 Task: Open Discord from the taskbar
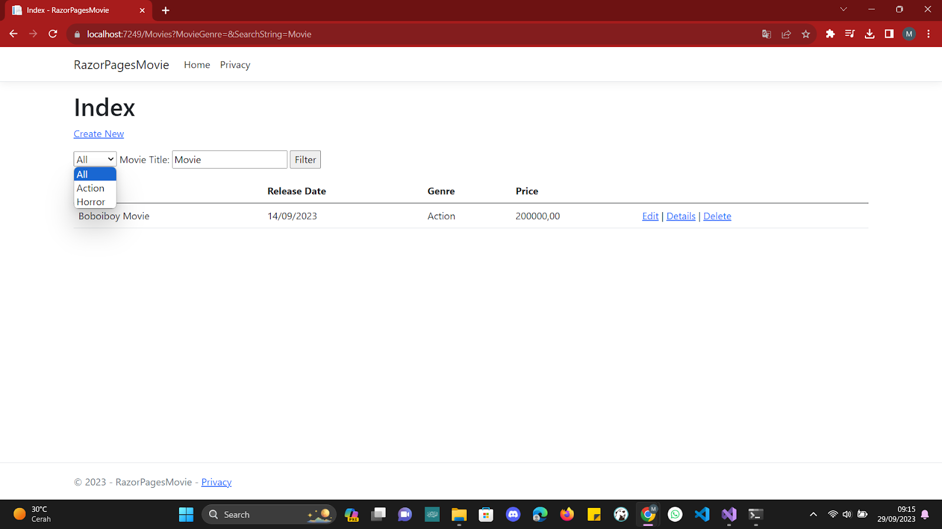(513, 514)
